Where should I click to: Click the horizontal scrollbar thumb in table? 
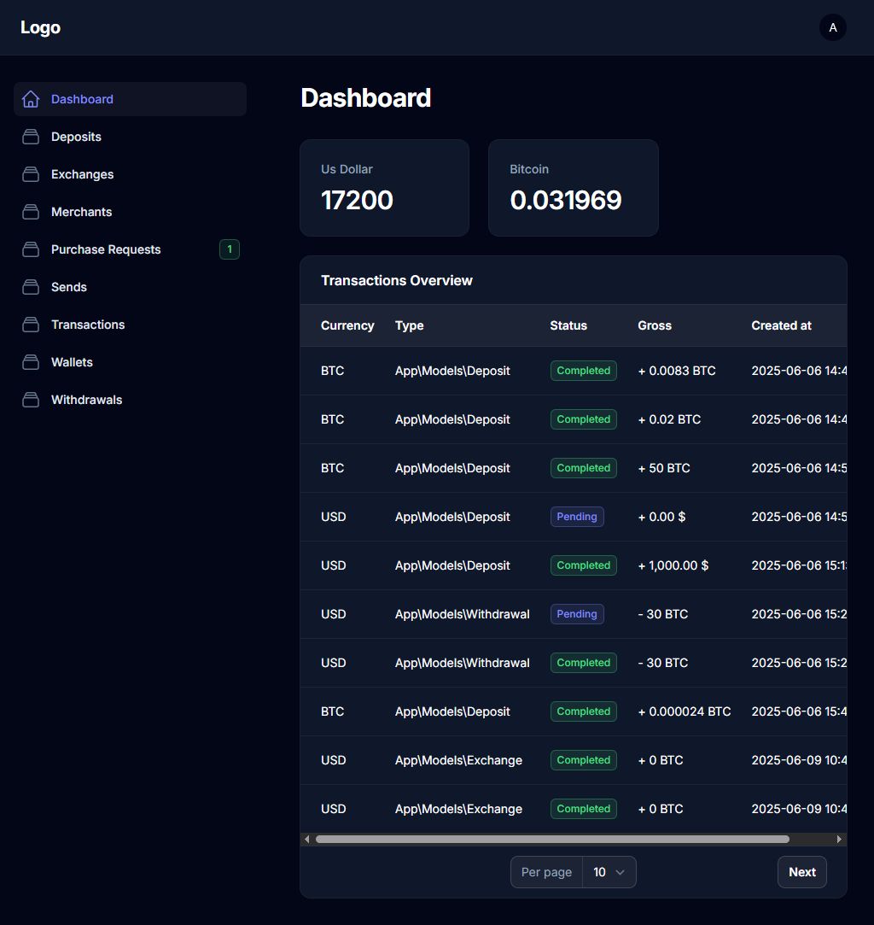(551, 840)
